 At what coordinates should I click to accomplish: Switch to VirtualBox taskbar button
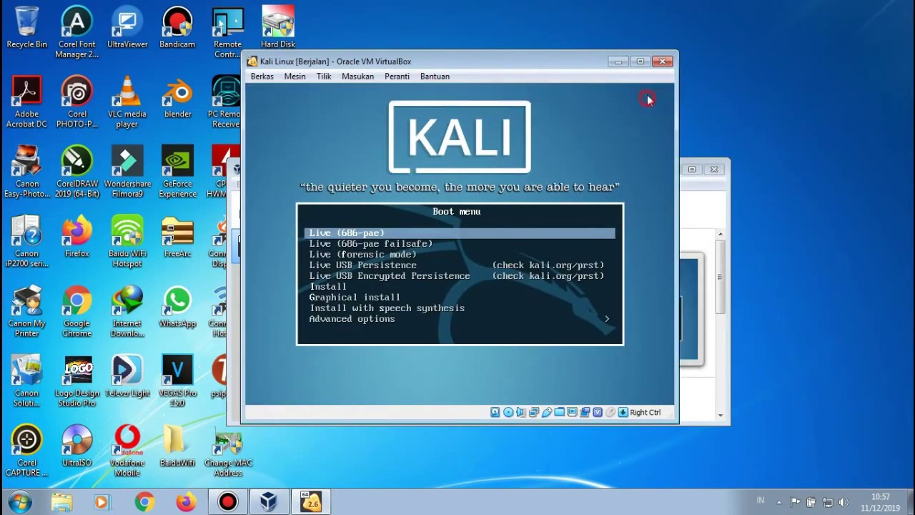coord(268,502)
